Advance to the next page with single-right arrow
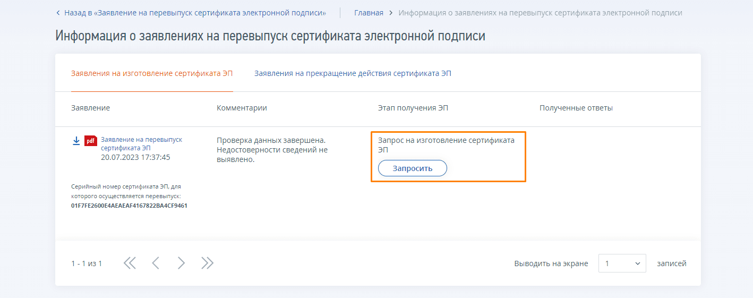This screenshot has width=753, height=298. click(181, 263)
